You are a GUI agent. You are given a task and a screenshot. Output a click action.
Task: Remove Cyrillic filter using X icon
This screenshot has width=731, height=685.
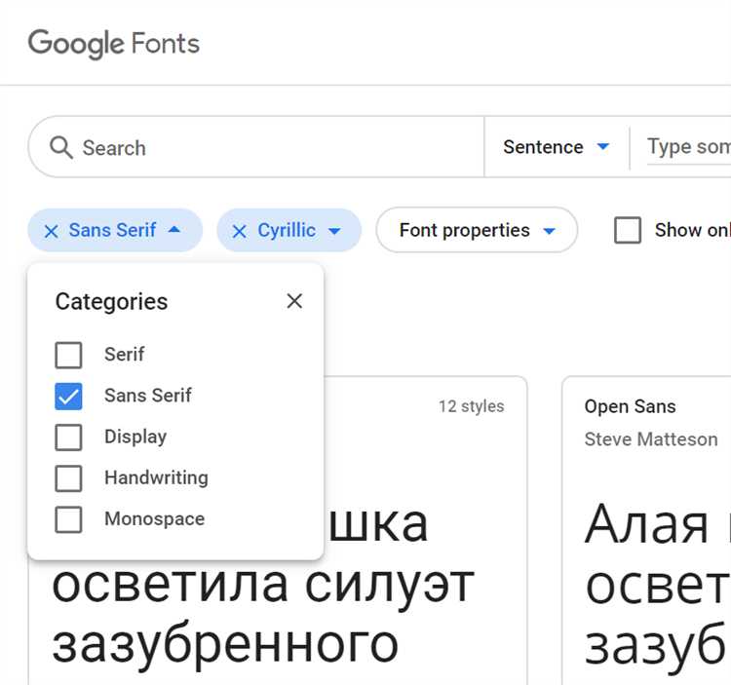pyautogui.click(x=240, y=231)
